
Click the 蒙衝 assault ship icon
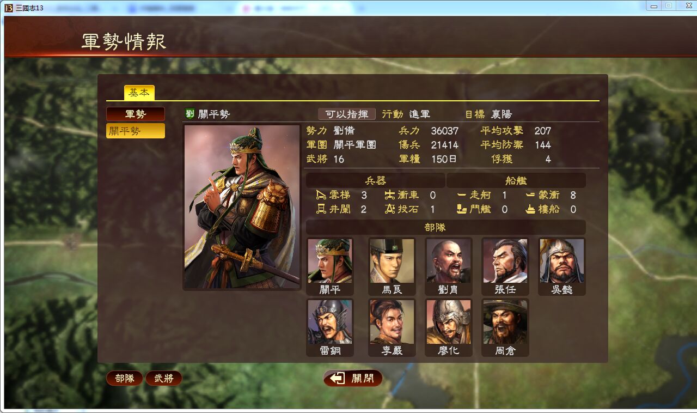point(531,195)
